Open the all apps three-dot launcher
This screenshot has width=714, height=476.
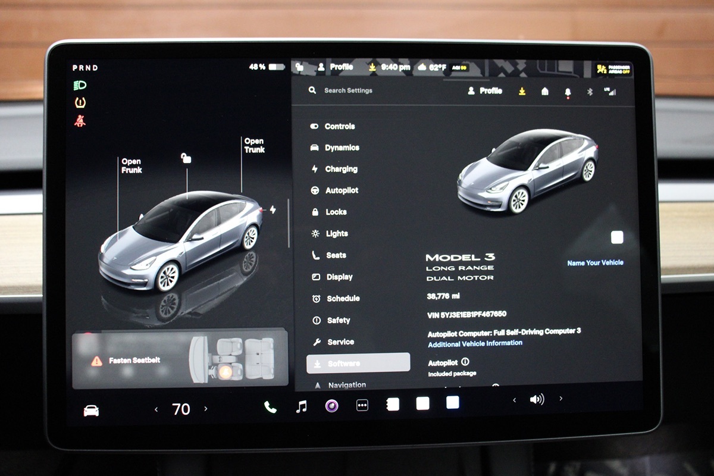(x=362, y=405)
